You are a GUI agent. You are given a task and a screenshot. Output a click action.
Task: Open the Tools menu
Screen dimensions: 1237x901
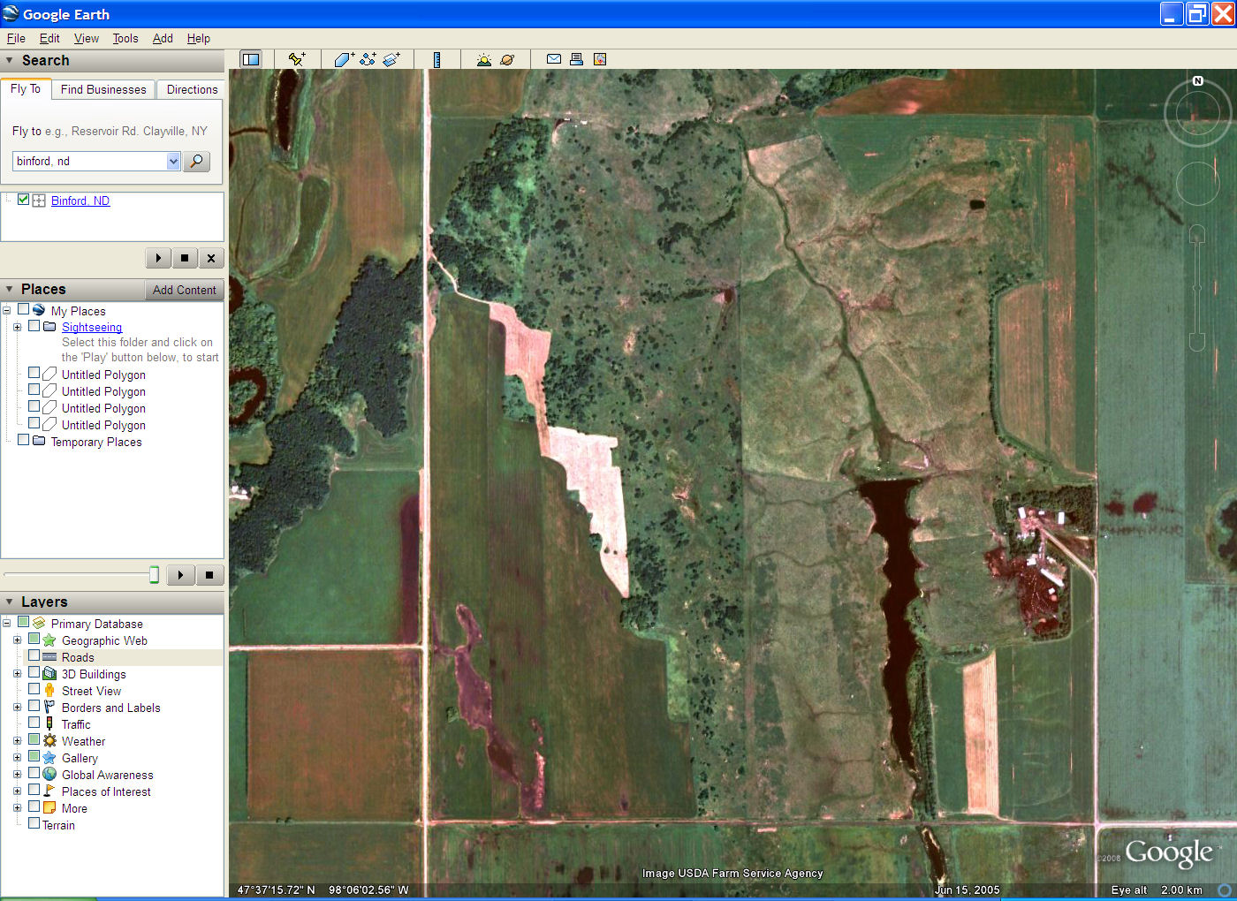click(x=125, y=38)
